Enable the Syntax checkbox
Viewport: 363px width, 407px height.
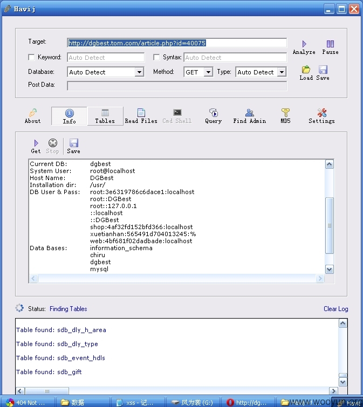(156, 57)
